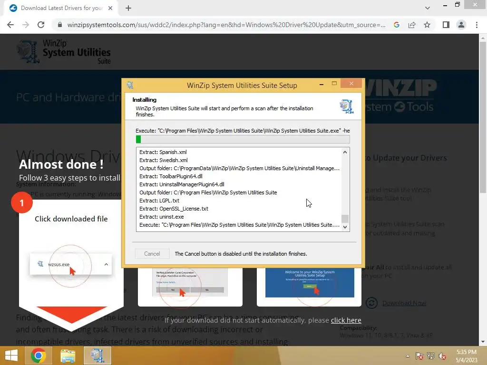Click the Google icon in address bar
This screenshot has height=365, width=487.
397,25
